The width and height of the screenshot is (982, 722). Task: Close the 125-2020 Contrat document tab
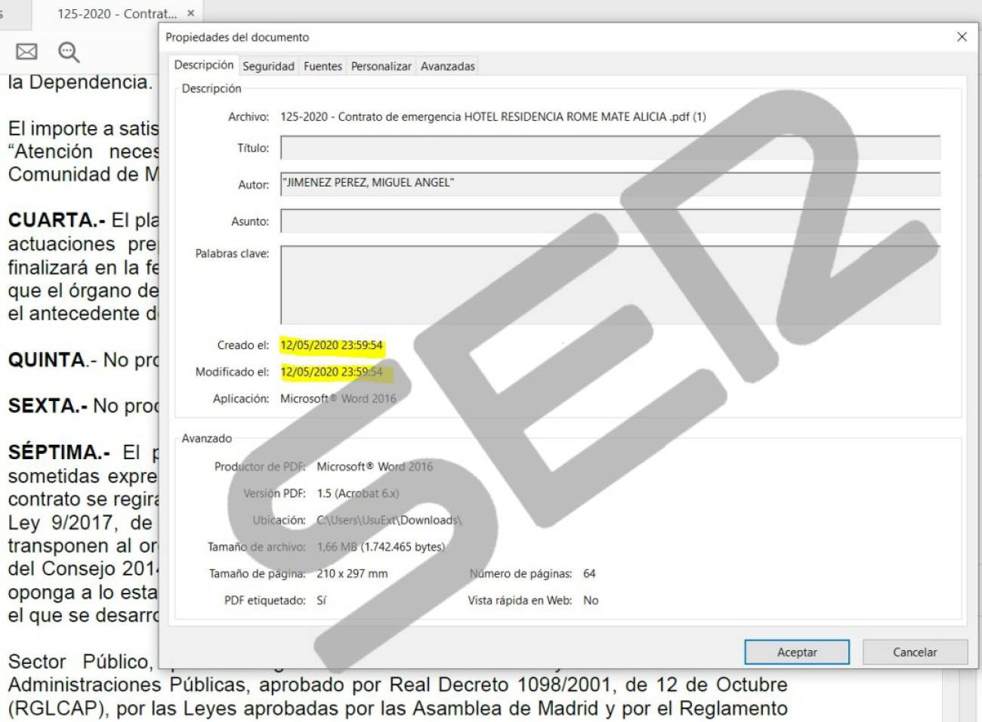(x=190, y=13)
